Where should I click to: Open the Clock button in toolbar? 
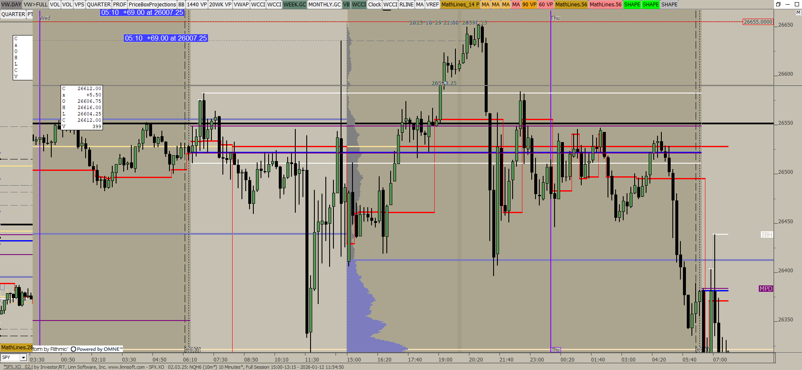375,5
